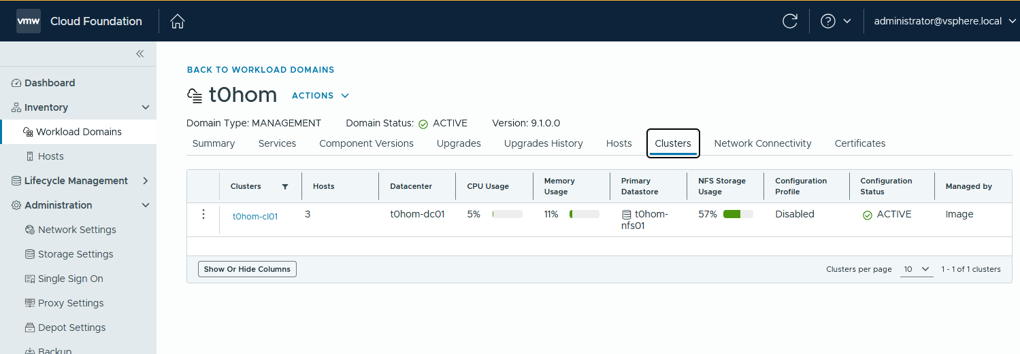Viewport: 1020px width, 354px height.
Task: Open Network Settings from the sidebar
Action: (77, 230)
